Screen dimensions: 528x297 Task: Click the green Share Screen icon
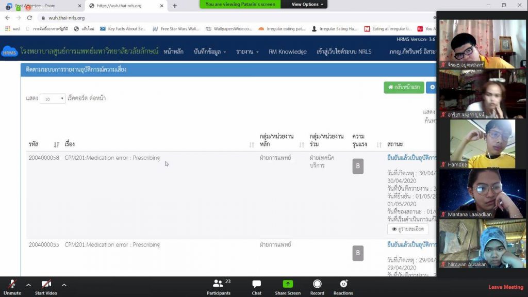(287, 284)
